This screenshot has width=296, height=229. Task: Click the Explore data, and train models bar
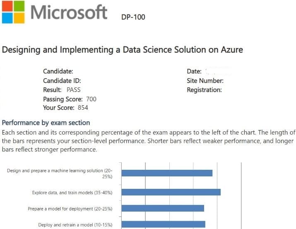click(171, 192)
